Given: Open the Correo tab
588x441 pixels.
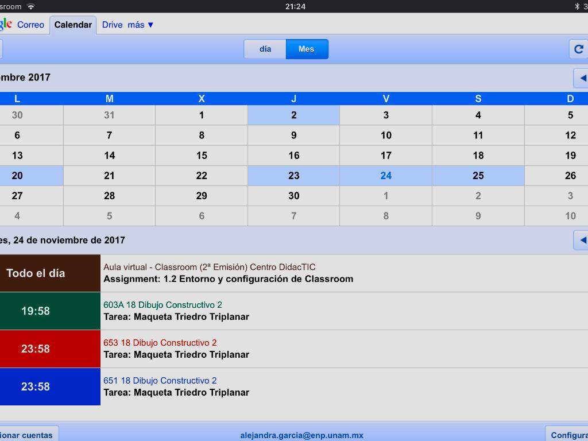Looking at the screenshot, I should coord(30,25).
